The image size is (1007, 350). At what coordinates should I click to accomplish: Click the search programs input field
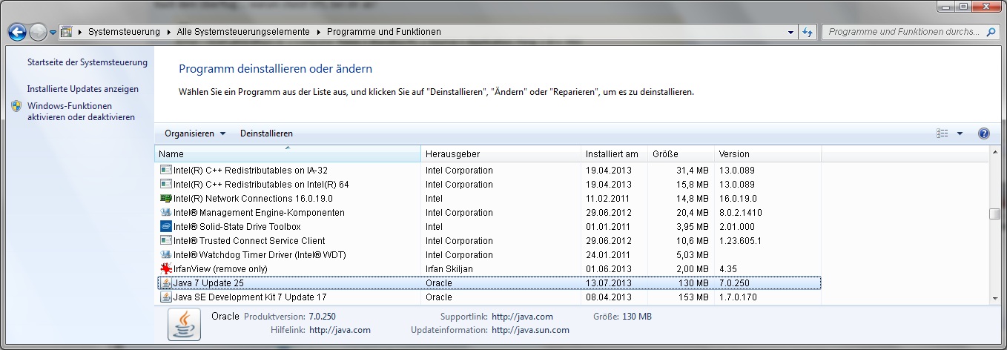pyautogui.click(x=905, y=32)
